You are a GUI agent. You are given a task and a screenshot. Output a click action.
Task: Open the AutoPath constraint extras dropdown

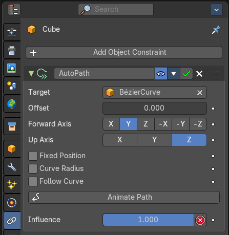174,74
